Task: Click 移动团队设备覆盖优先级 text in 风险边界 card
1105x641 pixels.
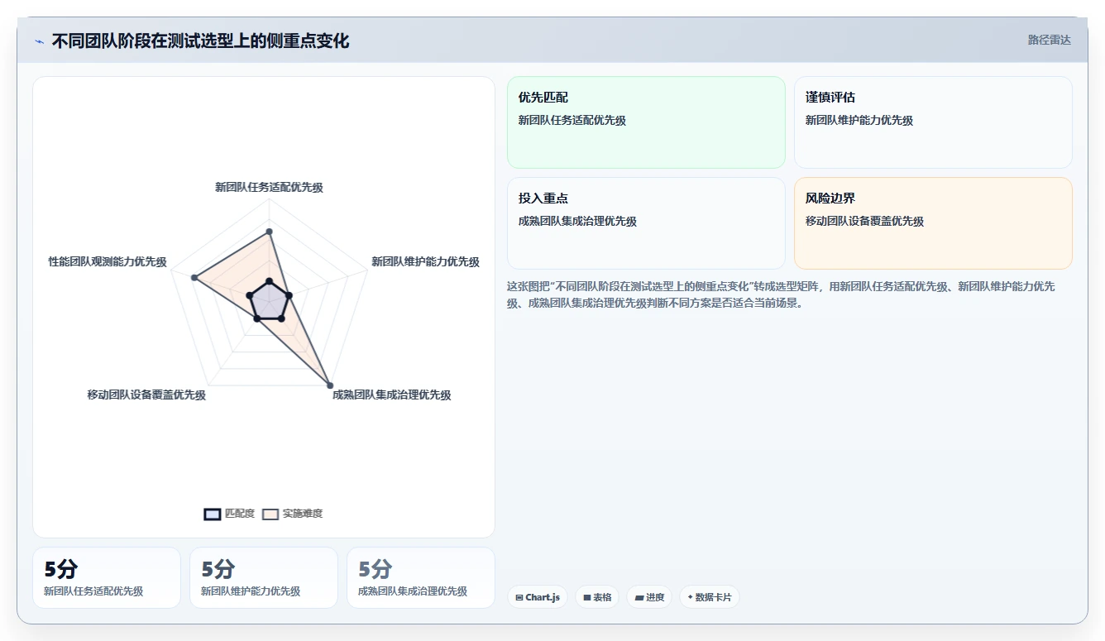Action: coord(864,222)
